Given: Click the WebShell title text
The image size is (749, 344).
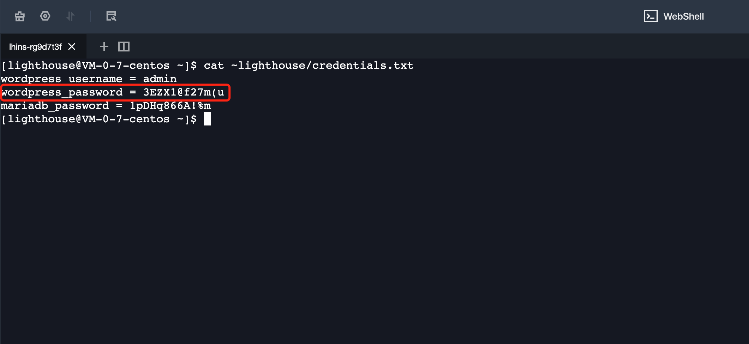Looking at the screenshot, I should click(x=683, y=16).
